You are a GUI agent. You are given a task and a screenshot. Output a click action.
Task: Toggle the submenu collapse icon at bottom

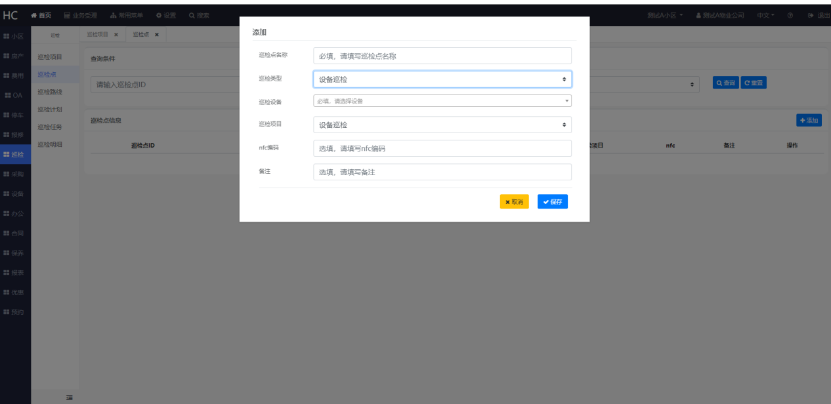[70, 397]
